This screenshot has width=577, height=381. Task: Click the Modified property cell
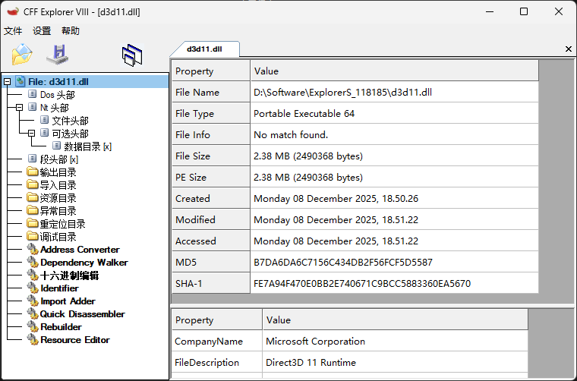pyautogui.click(x=211, y=219)
